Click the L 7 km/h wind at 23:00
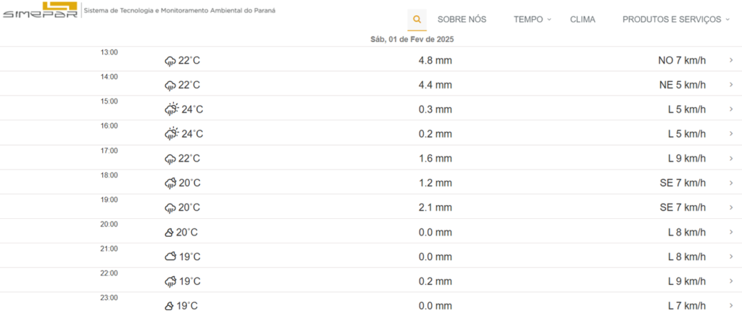Viewport: 742px width, 321px height. (687, 306)
